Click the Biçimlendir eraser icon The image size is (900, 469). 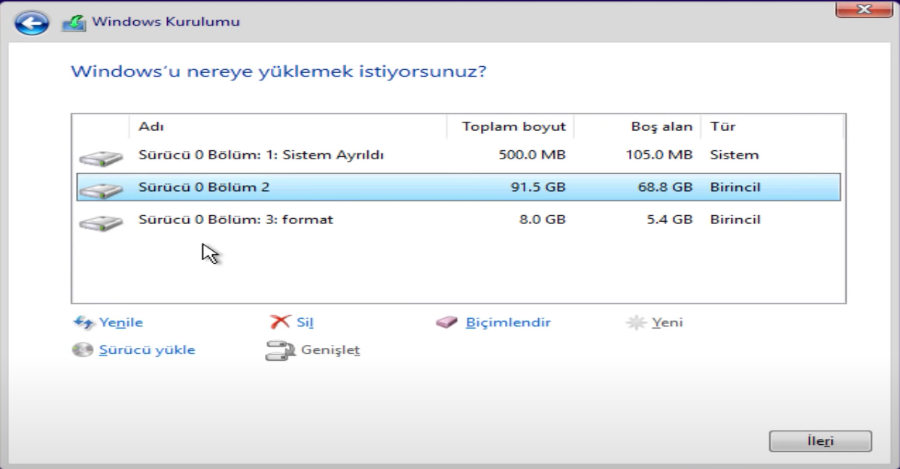(x=446, y=322)
